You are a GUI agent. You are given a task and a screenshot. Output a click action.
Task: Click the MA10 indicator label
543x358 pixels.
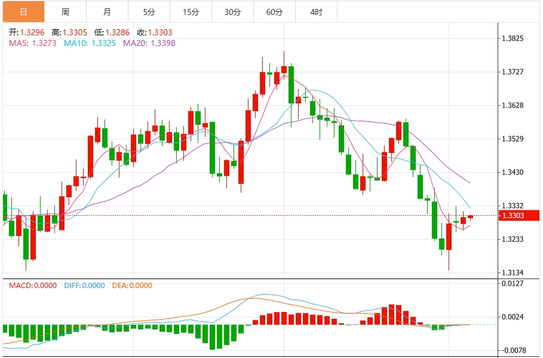90,43
